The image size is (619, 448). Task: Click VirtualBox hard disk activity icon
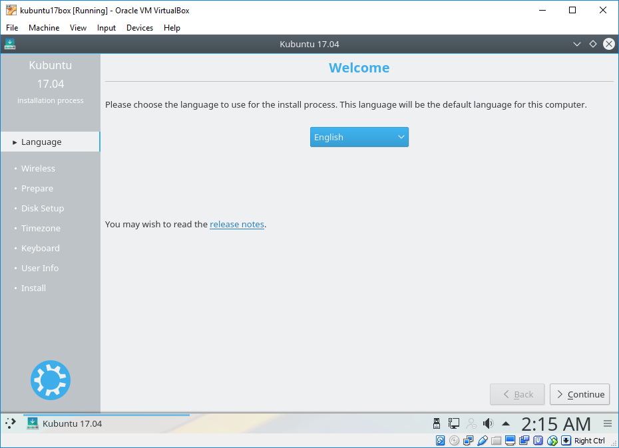pos(440,441)
